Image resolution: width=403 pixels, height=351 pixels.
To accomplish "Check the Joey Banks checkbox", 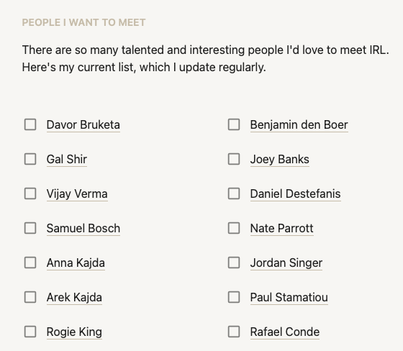I will pos(234,159).
